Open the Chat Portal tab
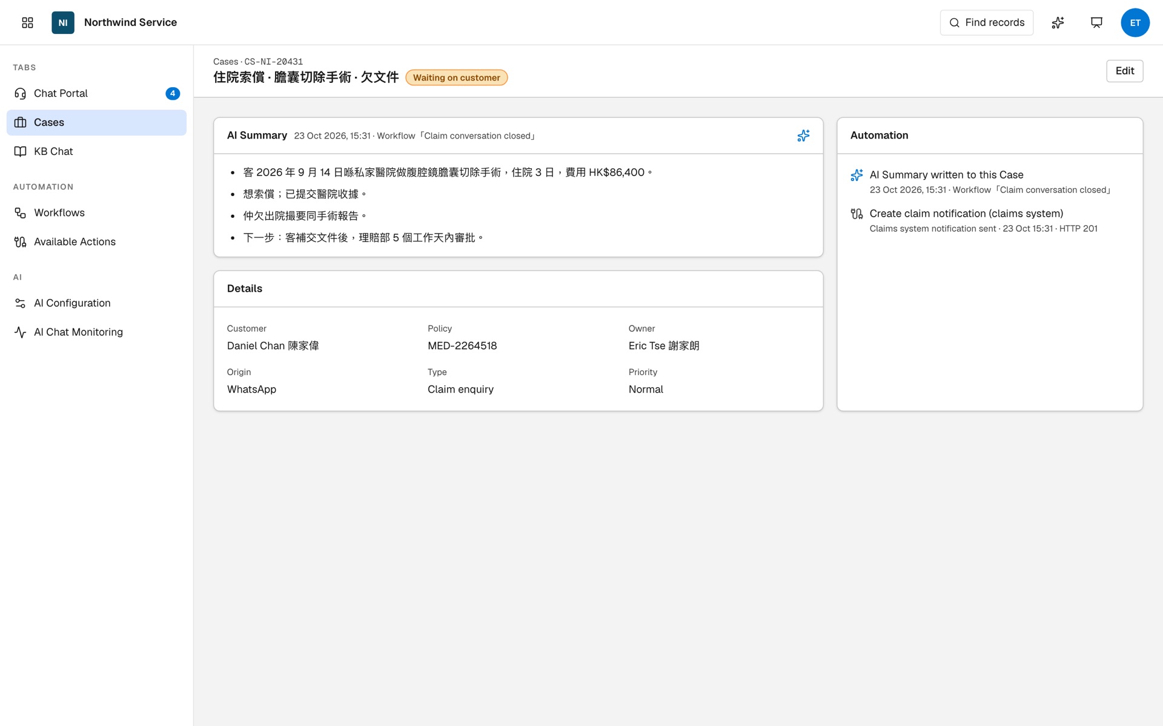The height and width of the screenshot is (726, 1163). 96,93
